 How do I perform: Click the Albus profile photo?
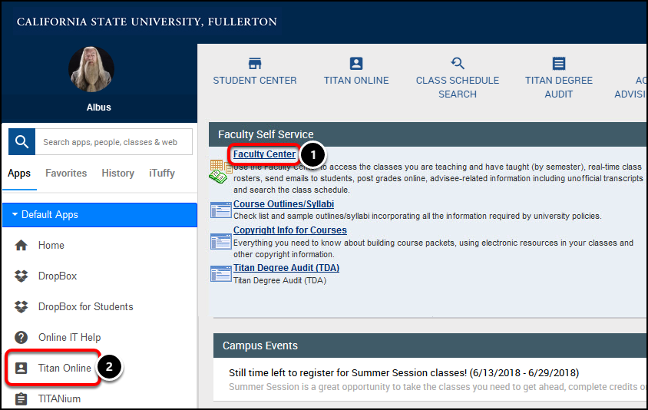tap(91, 69)
